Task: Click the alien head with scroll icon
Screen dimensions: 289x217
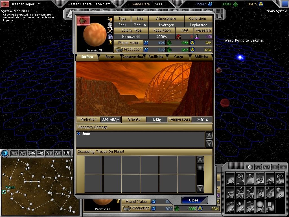Action: point(280,193)
